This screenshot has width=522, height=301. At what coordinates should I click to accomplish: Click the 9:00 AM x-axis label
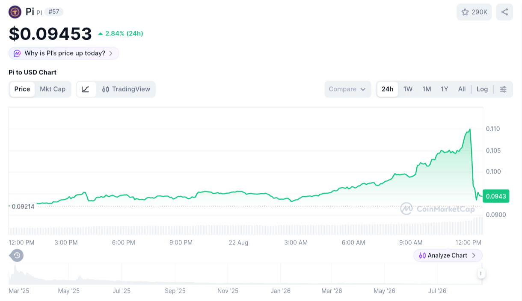point(411,242)
